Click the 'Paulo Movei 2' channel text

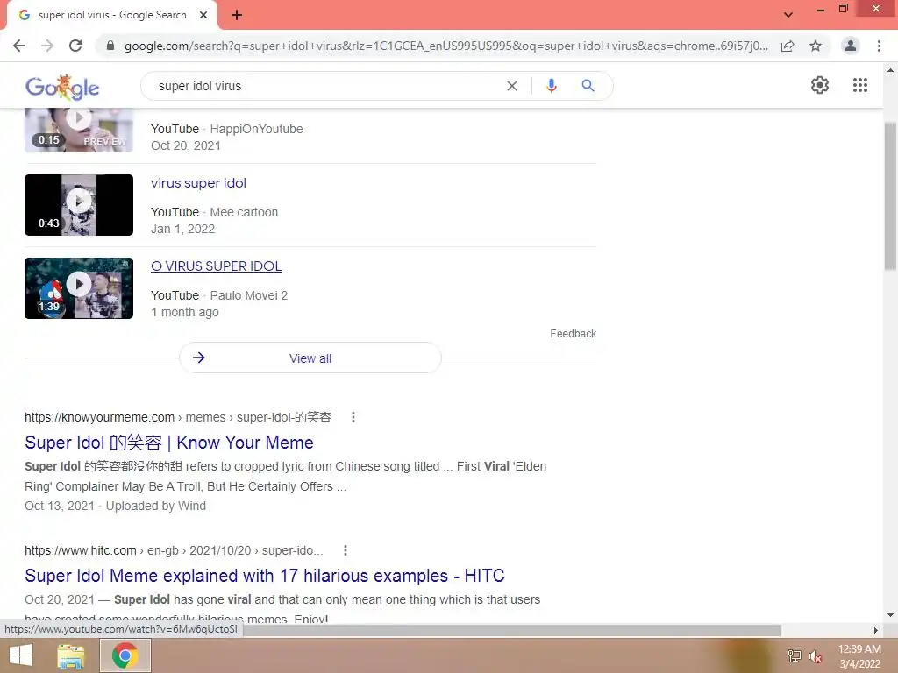tap(248, 295)
